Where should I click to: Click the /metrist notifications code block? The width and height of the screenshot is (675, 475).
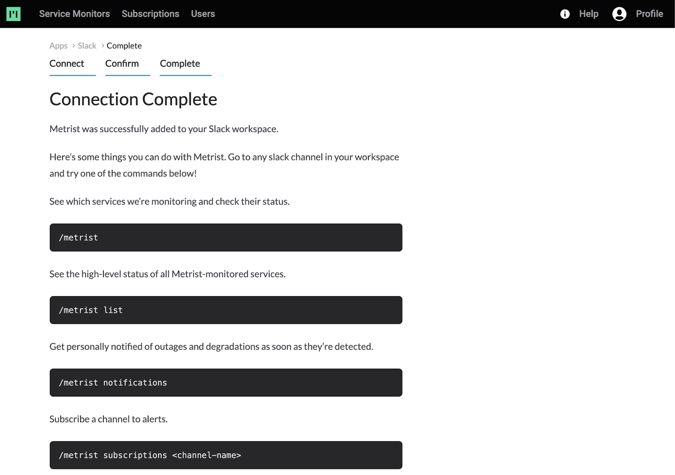click(226, 383)
